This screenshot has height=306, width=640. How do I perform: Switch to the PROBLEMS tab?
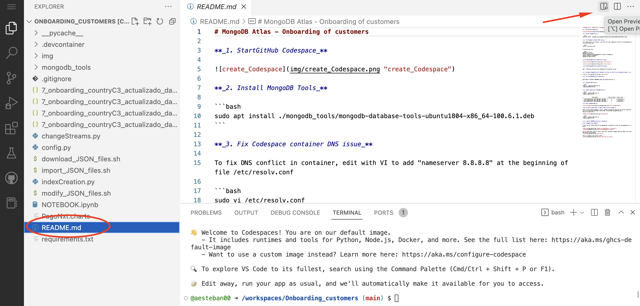[206, 213]
